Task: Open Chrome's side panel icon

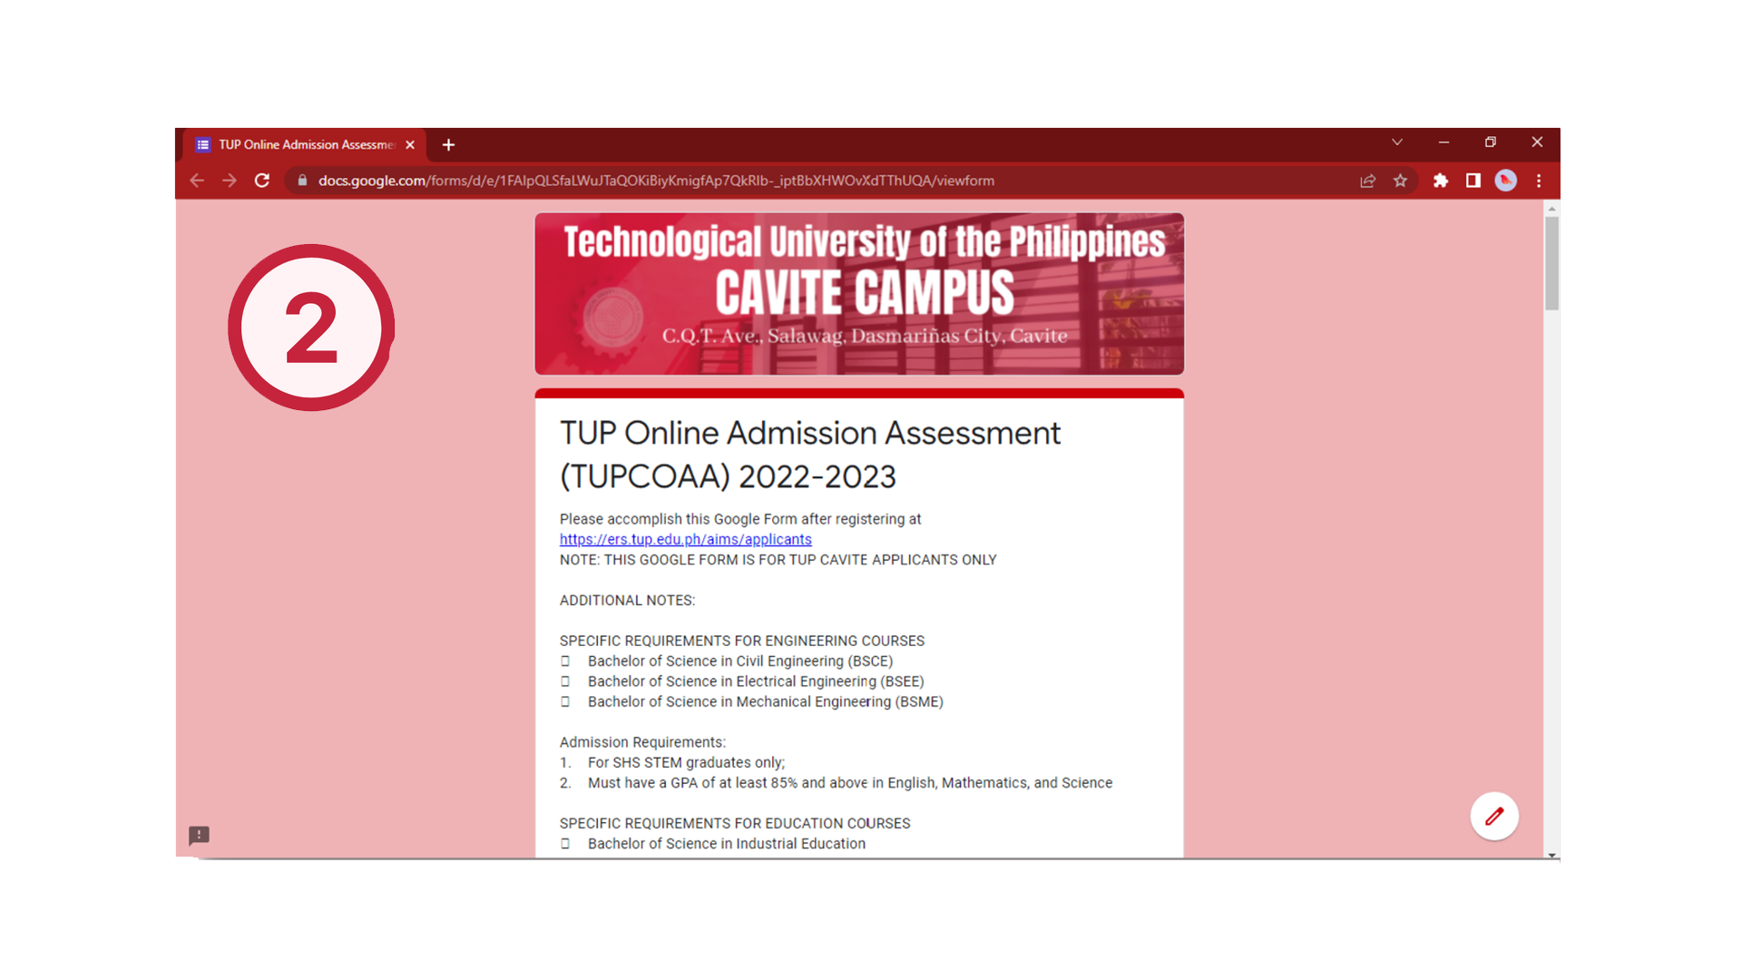Action: tap(1473, 181)
